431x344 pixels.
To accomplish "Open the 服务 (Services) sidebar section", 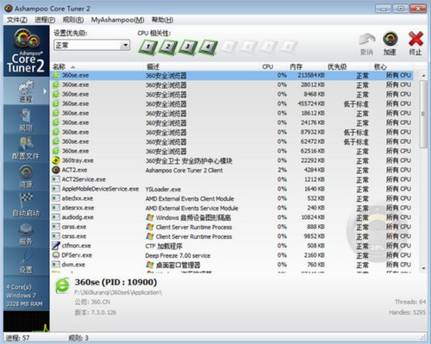I will pyautogui.click(x=26, y=233).
